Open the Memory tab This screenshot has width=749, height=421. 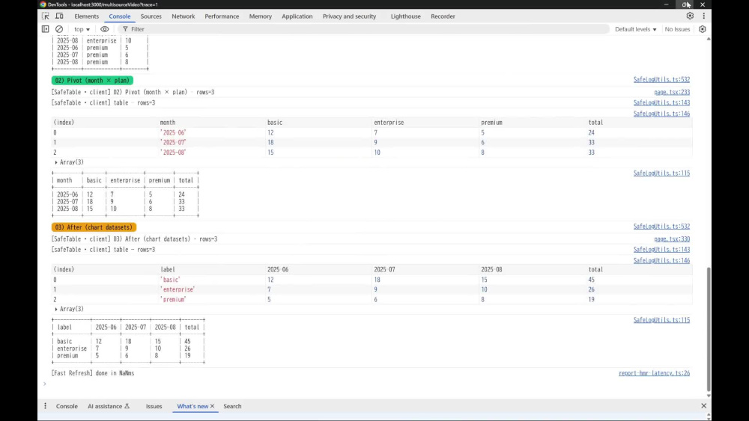point(261,16)
